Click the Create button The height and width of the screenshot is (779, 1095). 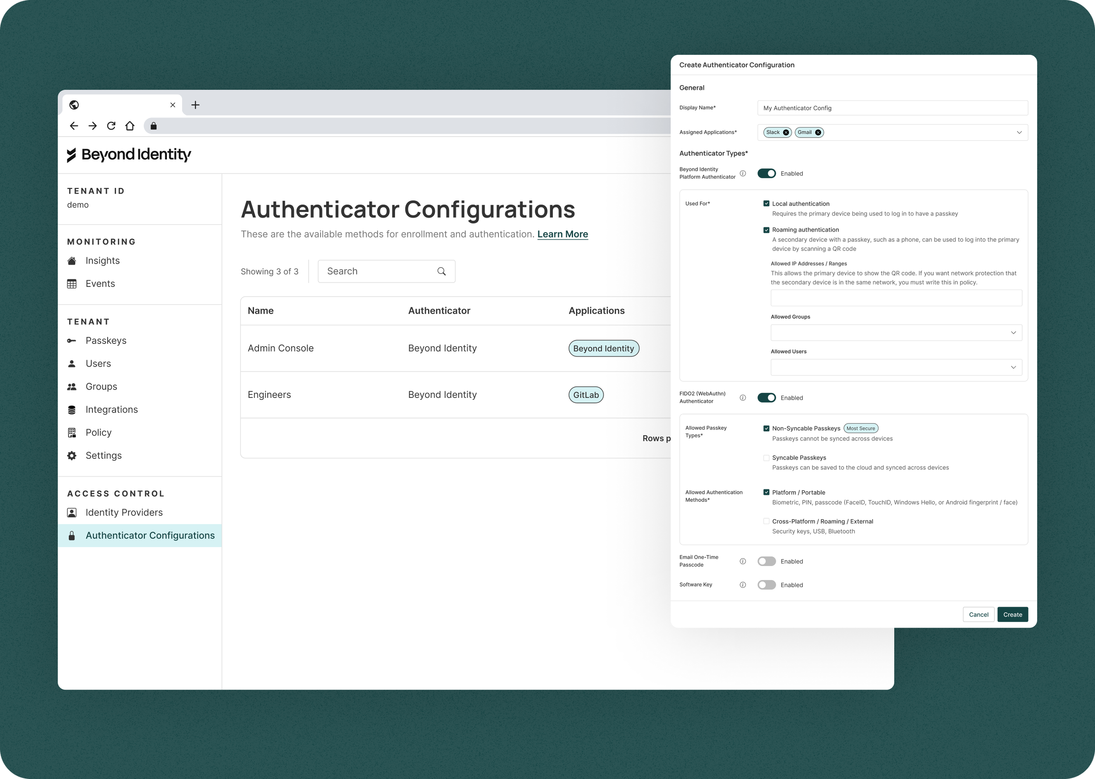[1012, 614]
